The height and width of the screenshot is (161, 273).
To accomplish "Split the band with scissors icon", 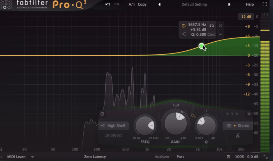I will coord(238,135).
